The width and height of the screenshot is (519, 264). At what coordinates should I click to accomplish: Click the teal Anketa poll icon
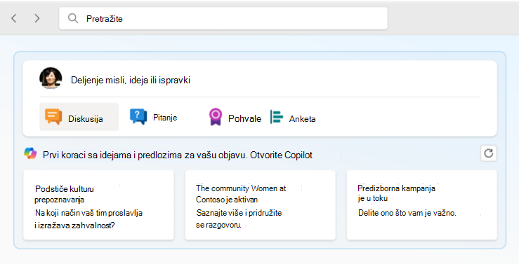point(277,117)
